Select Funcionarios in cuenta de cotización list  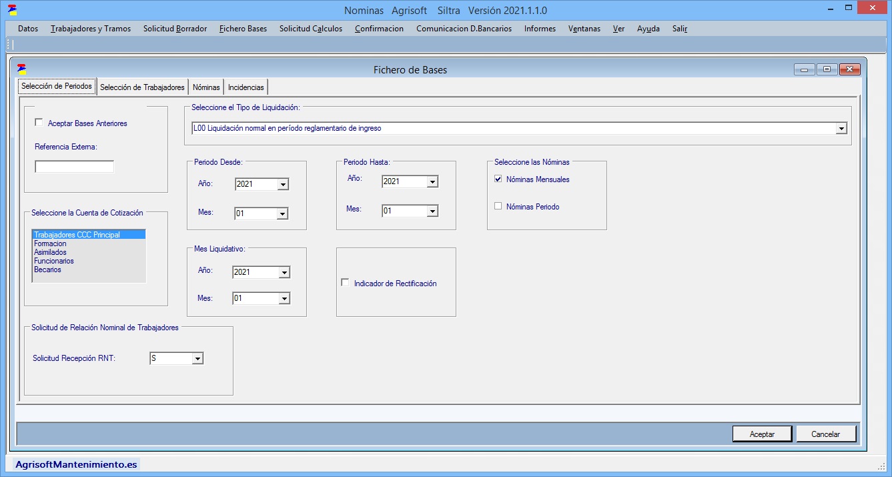click(54, 261)
